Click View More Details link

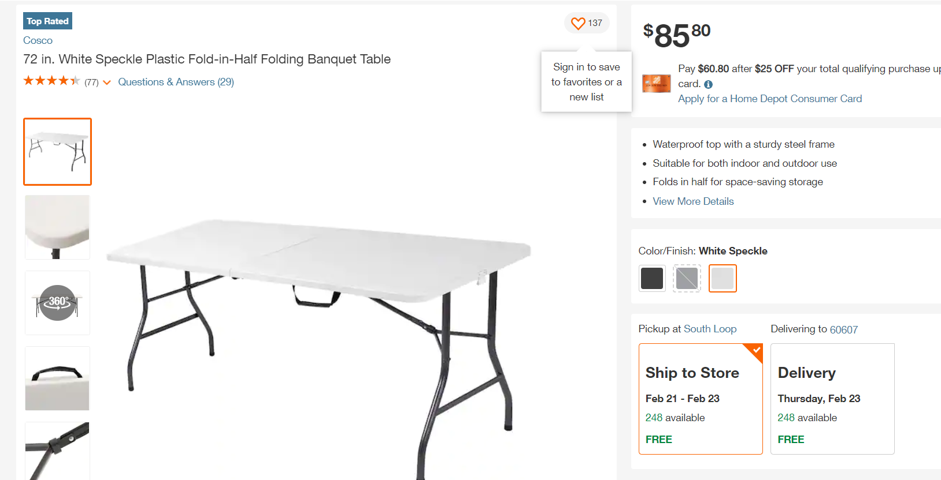693,201
